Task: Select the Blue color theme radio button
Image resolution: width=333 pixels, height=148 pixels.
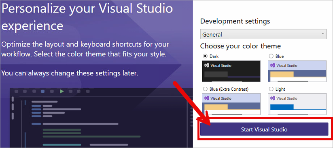Action: (x=271, y=56)
